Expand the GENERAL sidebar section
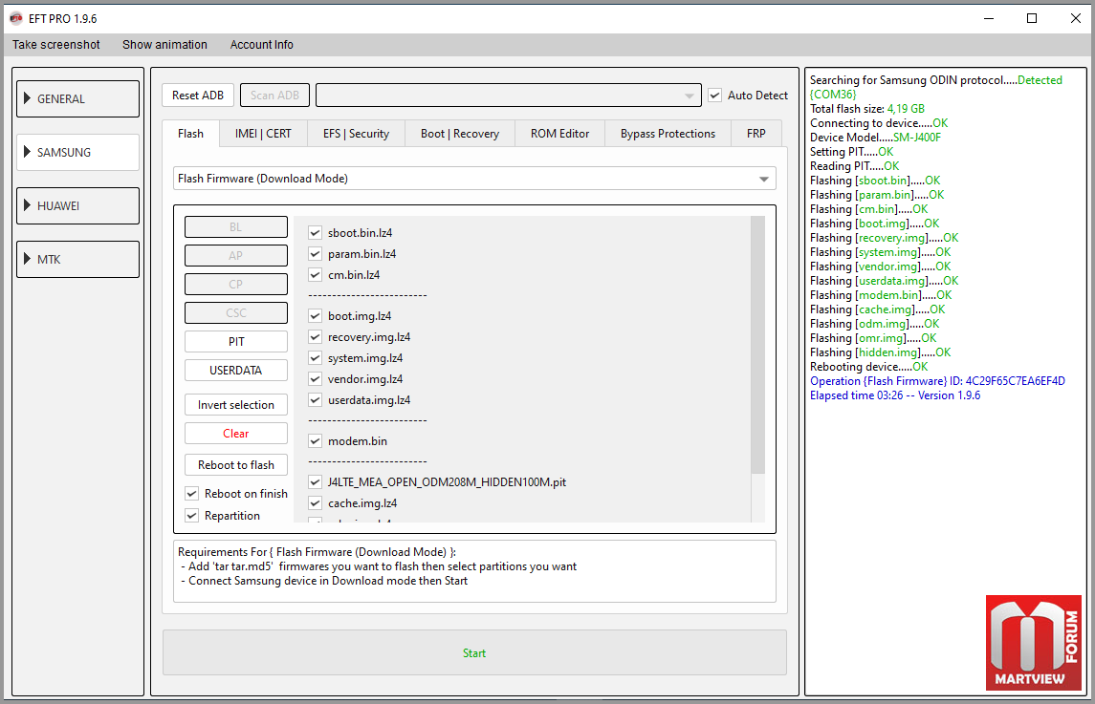Viewport: 1095px width, 704px height. [77, 98]
